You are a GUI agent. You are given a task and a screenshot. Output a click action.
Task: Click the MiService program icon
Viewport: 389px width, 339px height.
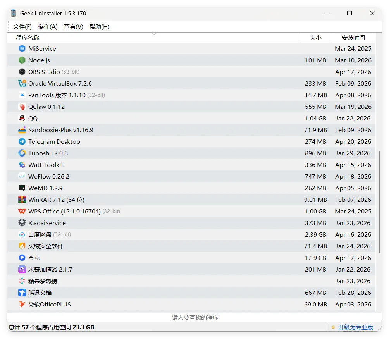click(22, 48)
